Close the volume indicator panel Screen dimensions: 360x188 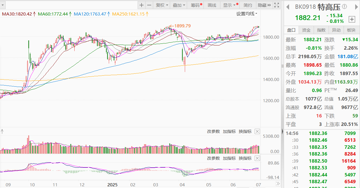click(x=257, y=131)
